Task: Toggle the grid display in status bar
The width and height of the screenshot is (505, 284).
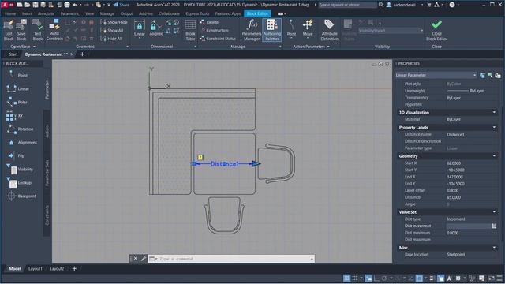Action: [346, 278]
